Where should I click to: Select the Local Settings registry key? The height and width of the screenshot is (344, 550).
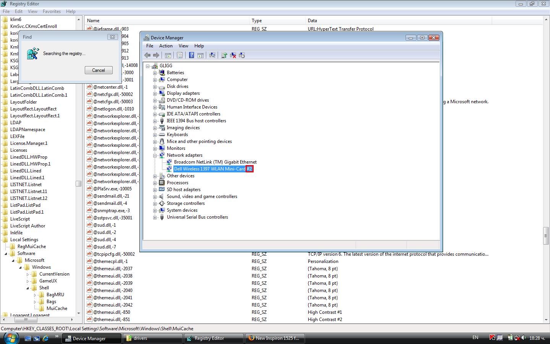[24, 240]
